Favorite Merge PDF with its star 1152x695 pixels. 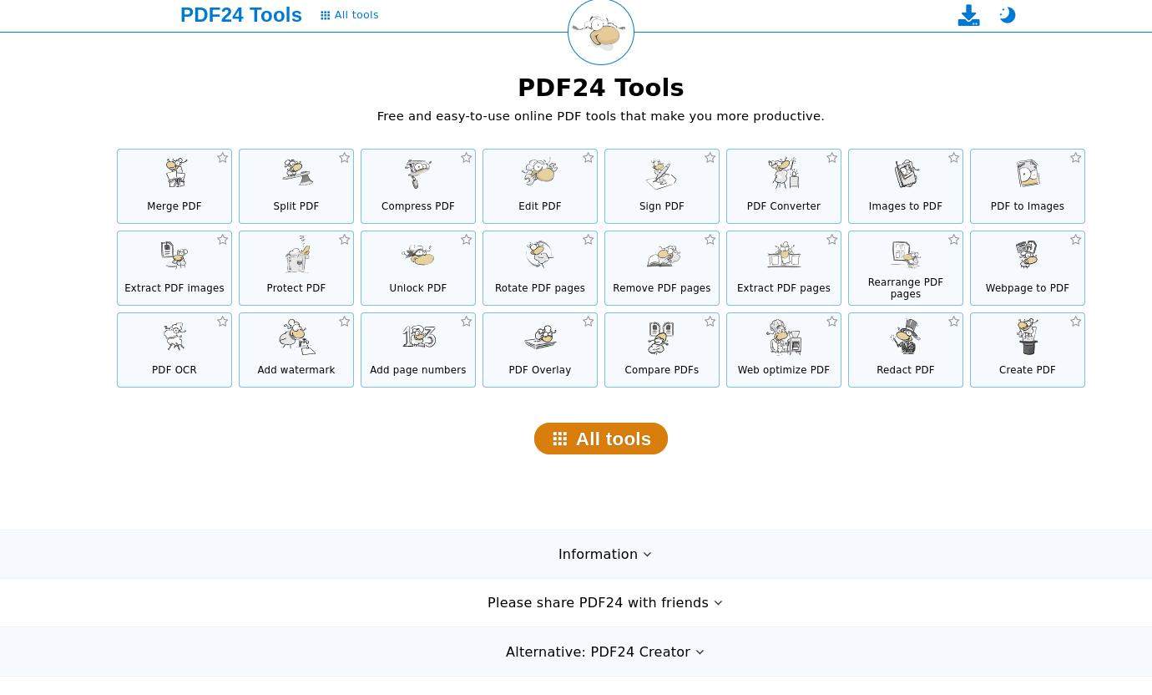[222, 158]
